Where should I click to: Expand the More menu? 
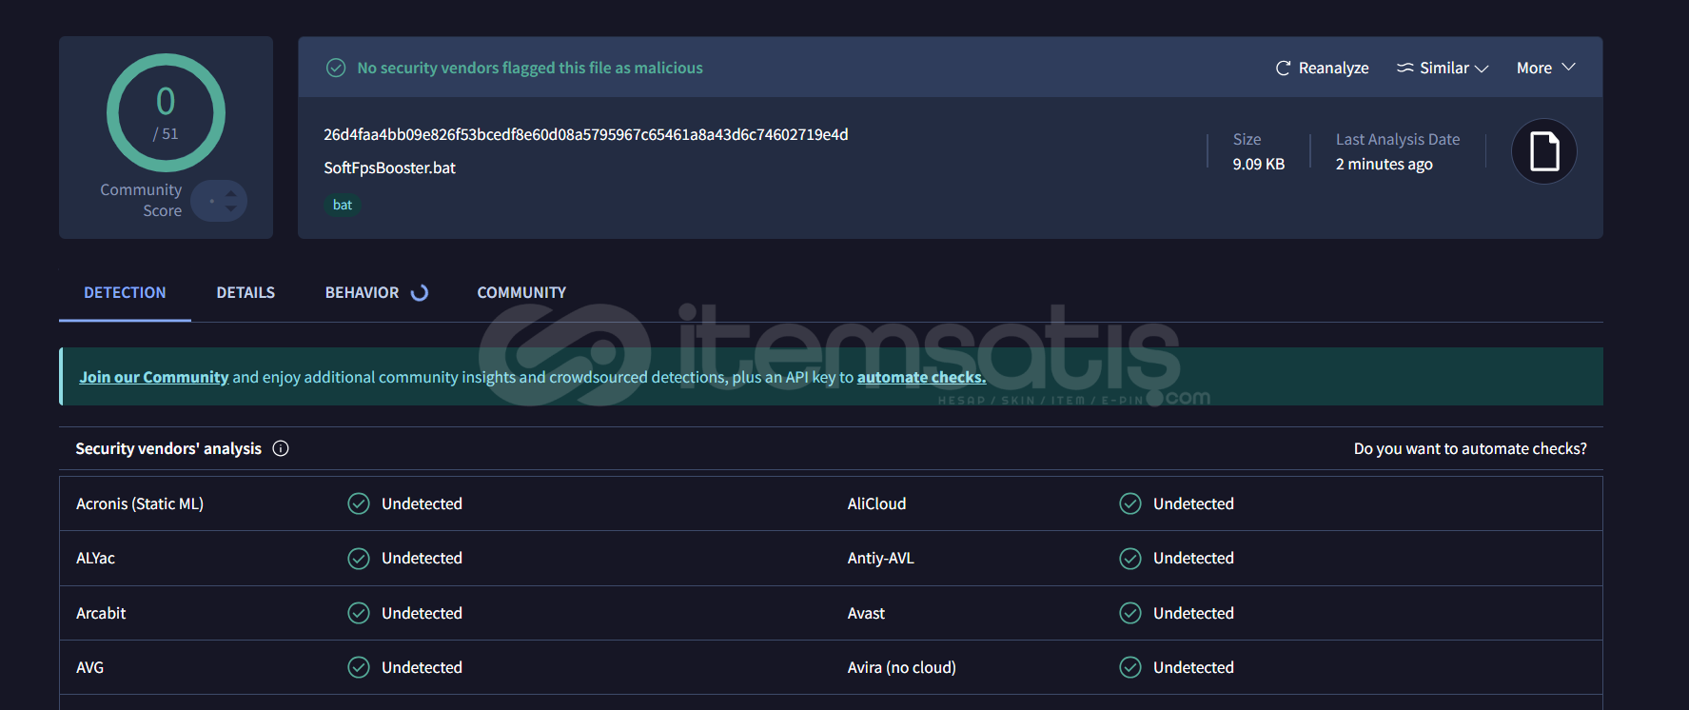pos(1545,68)
